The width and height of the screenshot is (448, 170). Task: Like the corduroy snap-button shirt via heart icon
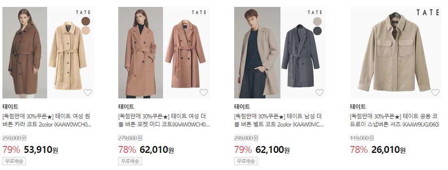pyautogui.click(x=435, y=92)
